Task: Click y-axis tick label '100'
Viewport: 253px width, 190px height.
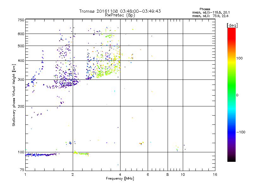Action: pos(21,152)
